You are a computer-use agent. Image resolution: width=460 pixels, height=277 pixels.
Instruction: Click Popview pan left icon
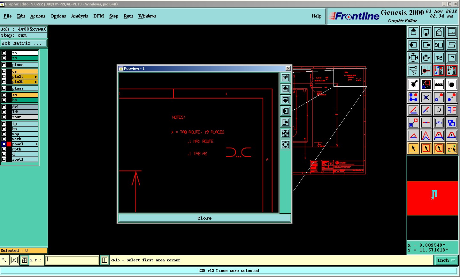285,111
